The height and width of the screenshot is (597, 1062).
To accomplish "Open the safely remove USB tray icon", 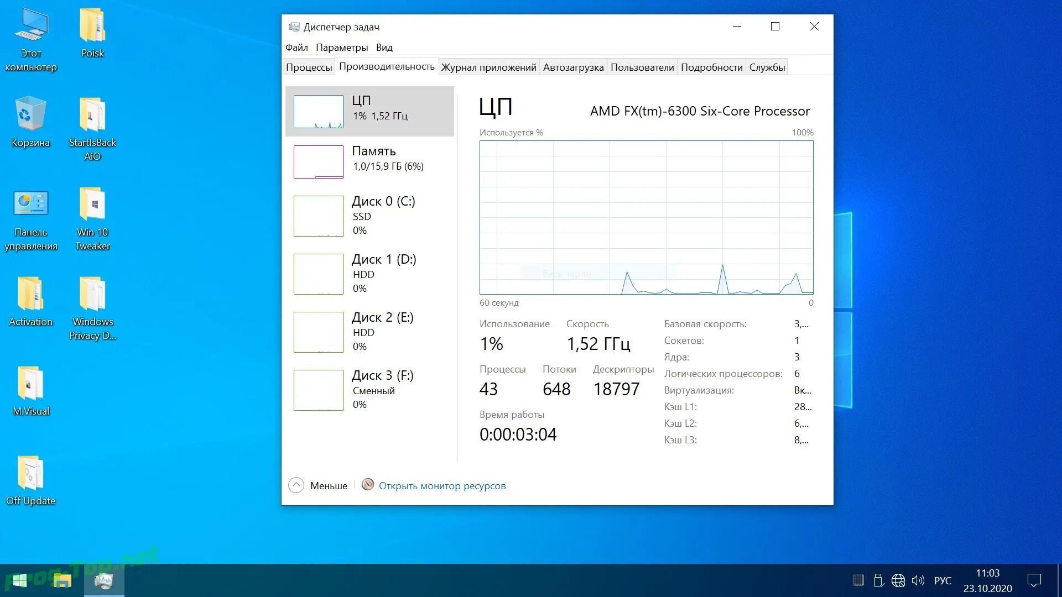I will coord(879,580).
